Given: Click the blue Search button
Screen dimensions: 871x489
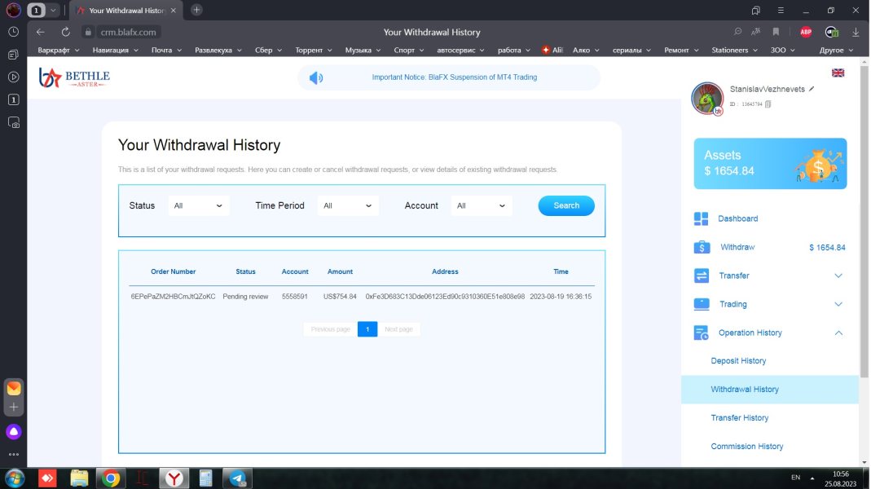Looking at the screenshot, I should pyautogui.click(x=566, y=205).
